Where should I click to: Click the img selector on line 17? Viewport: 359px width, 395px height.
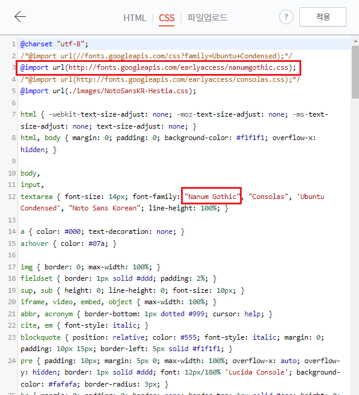pos(26,267)
